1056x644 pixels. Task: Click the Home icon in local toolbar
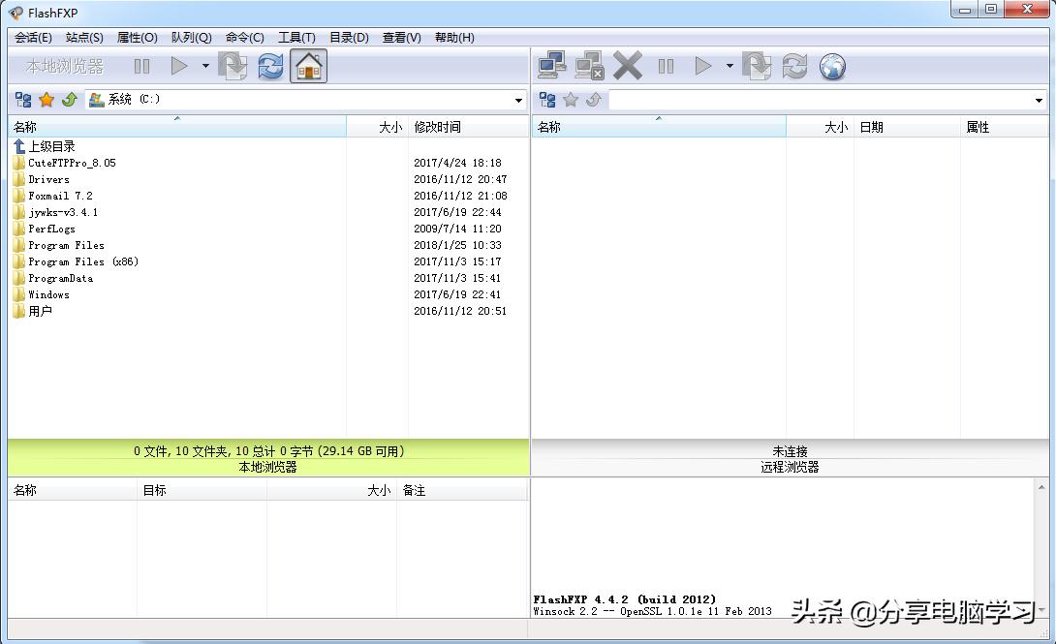(309, 66)
